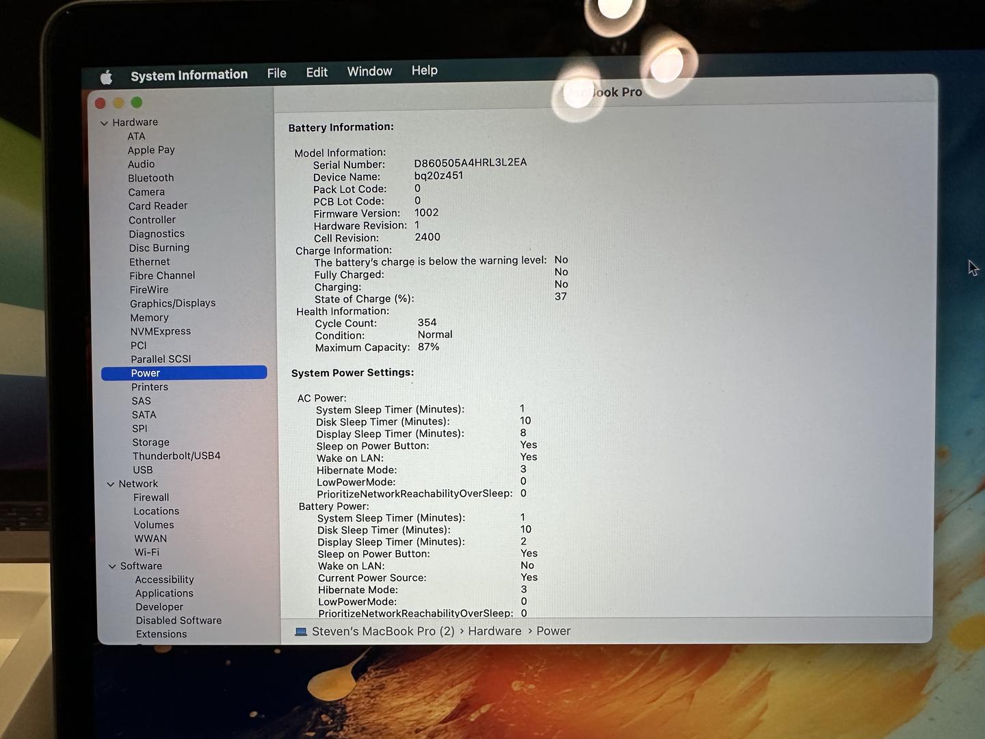Open the System Information menu
The image size is (985, 739).
[189, 75]
